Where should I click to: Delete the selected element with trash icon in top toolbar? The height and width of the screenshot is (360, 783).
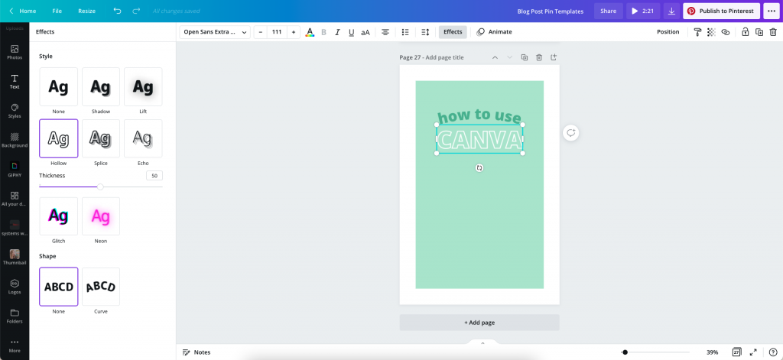773,32
